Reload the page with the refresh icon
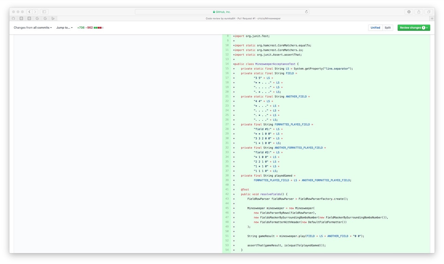Viewport: 444px width, 264px height. (306, 12)
